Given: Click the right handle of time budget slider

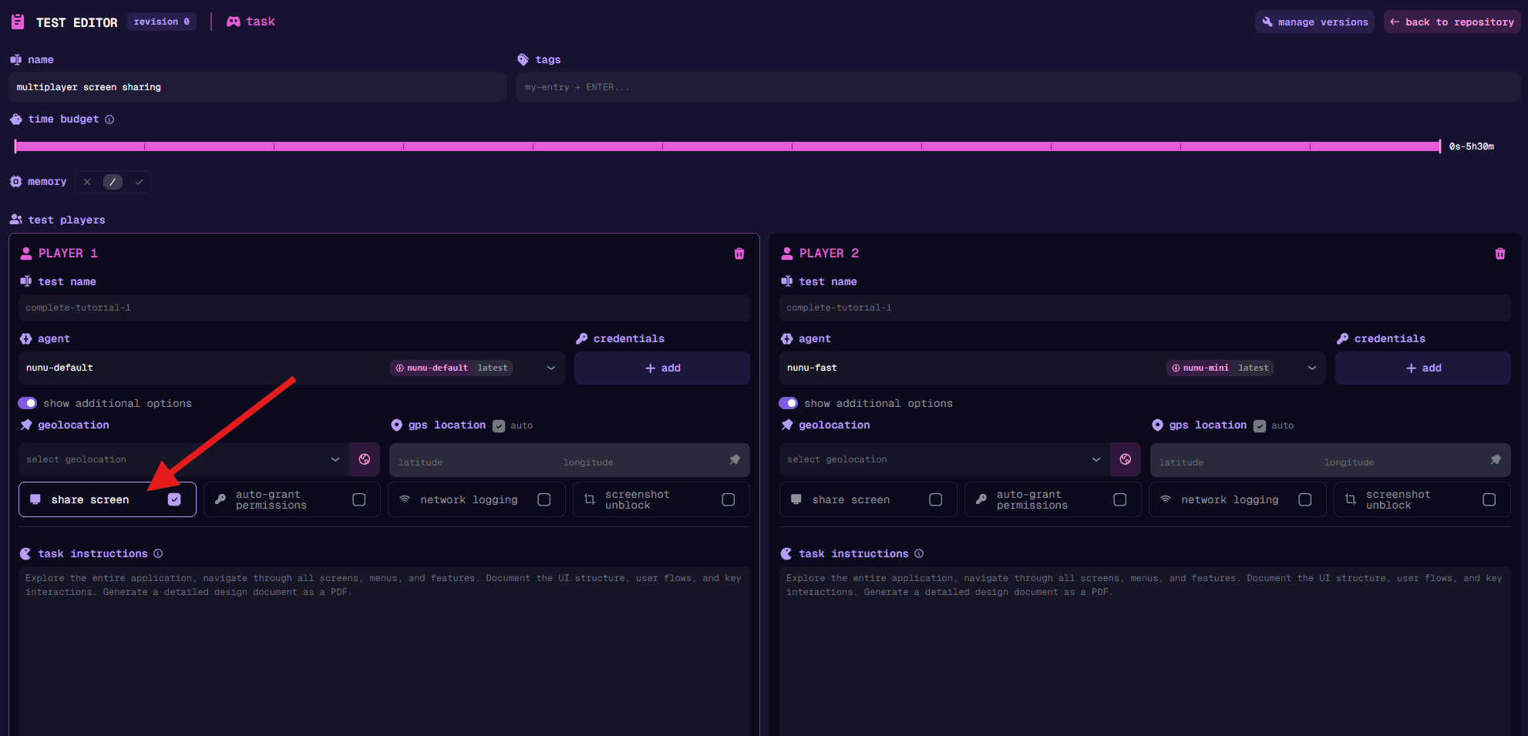Looking at the screenshot, I should (x=1439, y=146).
